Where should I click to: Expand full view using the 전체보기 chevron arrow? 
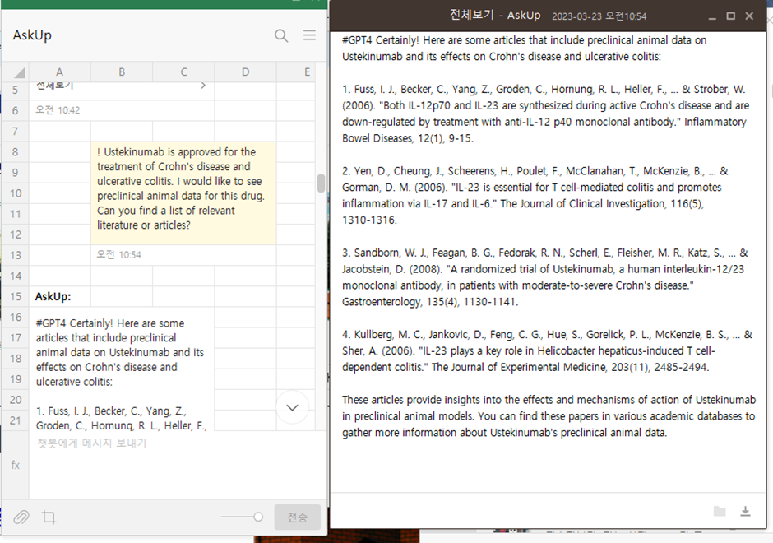pyautogui.click(x=203, y=86)
